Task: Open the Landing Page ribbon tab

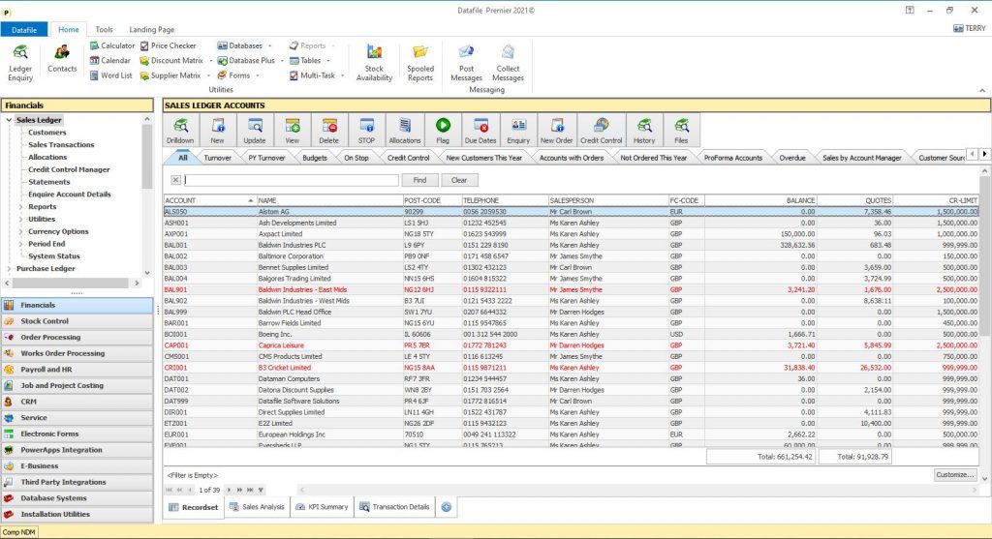Action: click(152, 30)
